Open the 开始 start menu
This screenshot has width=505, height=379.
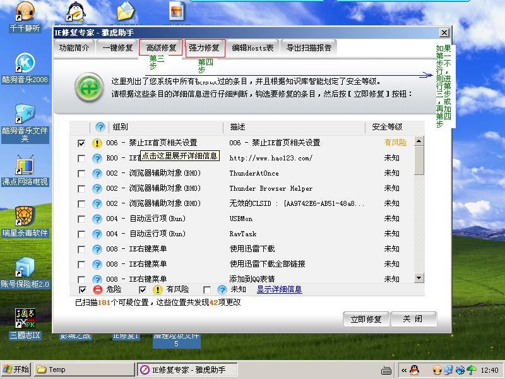(x=16, y=370)
